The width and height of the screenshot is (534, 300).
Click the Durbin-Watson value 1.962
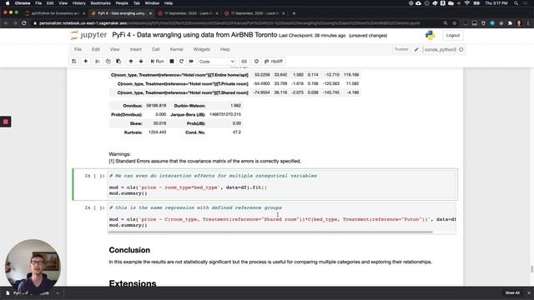click(235, 106)
